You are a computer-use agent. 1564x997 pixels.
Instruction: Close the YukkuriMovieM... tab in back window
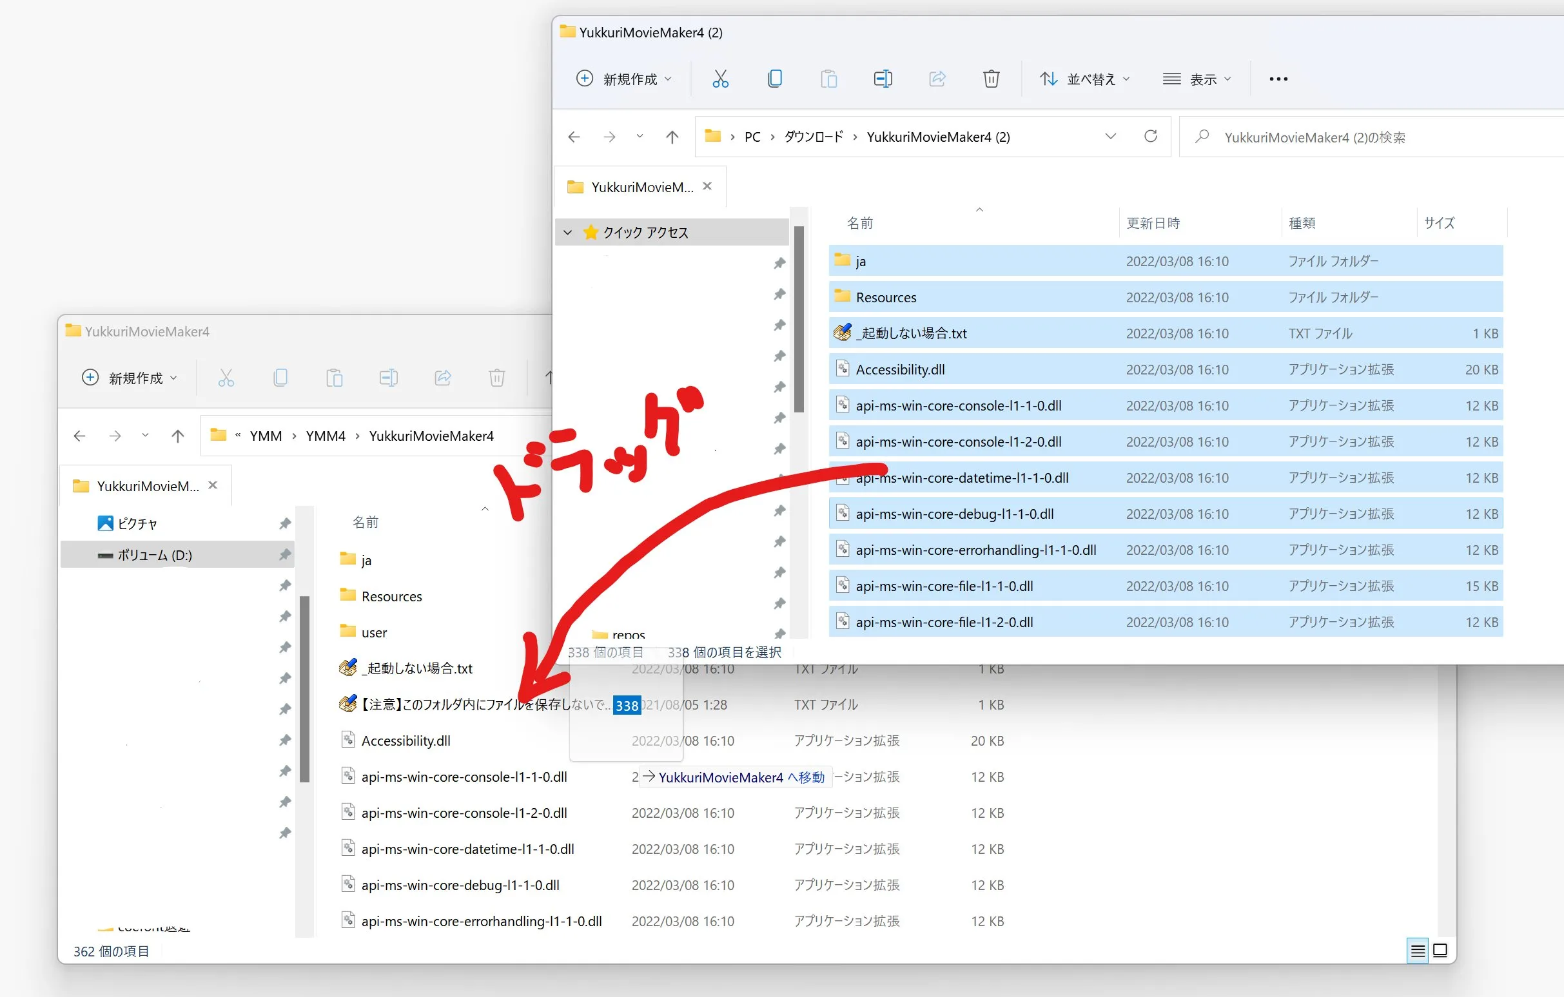212,485
